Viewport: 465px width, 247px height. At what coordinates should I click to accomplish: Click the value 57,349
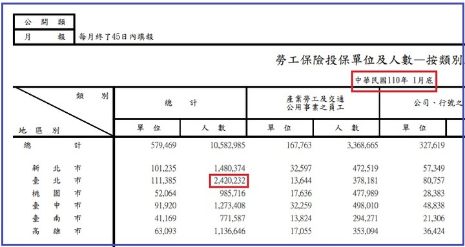[x=433, y=168]
